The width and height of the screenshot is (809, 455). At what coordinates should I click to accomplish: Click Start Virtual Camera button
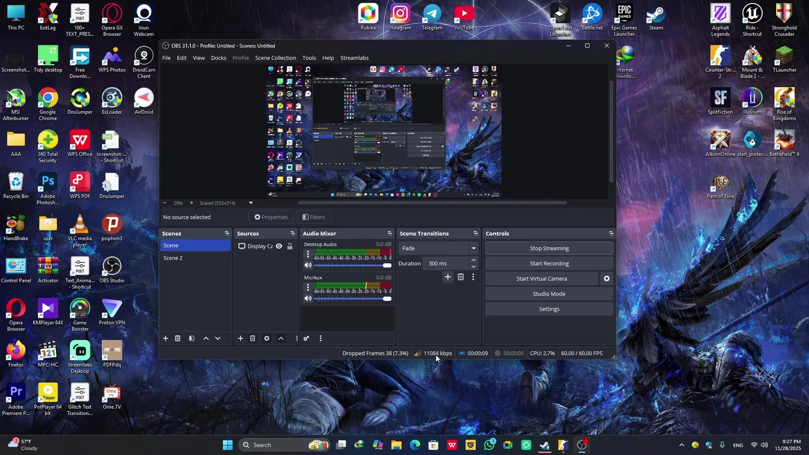pyautogui.click(x=542, y=279)
